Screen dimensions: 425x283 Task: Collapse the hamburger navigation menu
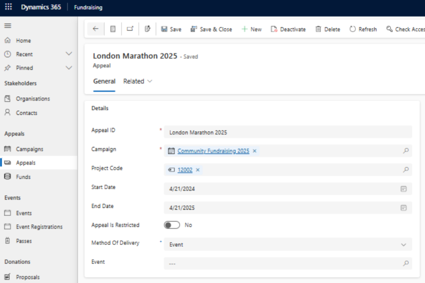click(8, 26)
